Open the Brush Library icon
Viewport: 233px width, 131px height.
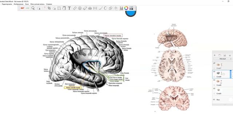pyautogui.click(x=121, y=8)
